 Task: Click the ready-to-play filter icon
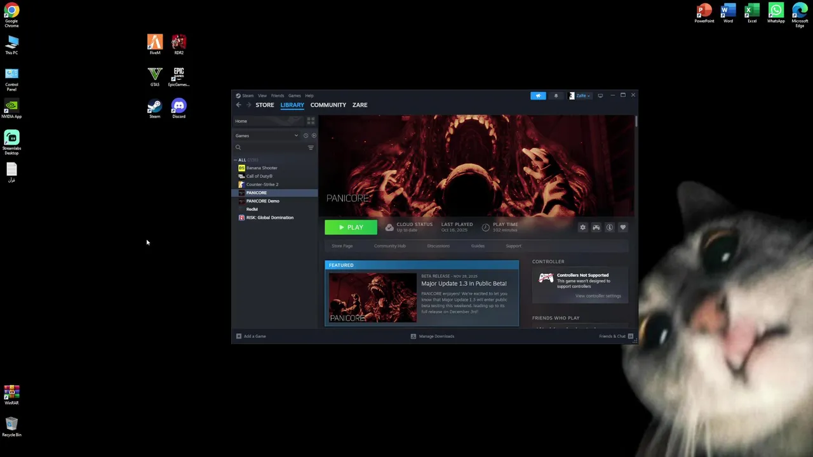pyautogui.click(x=314, y=135)
